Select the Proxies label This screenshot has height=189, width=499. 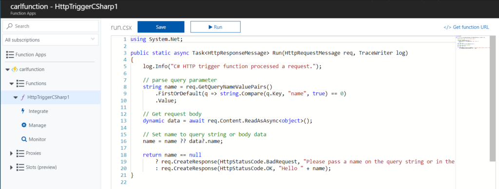click(x=34, y=153)
